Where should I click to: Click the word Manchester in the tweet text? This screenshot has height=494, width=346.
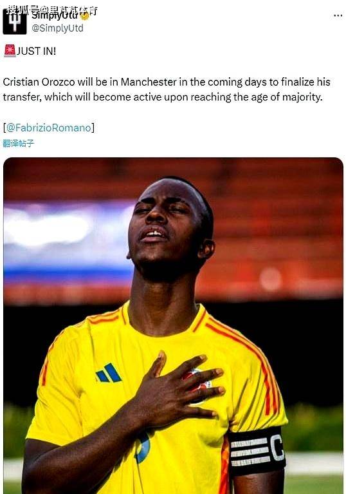click(x=149, y=82)
